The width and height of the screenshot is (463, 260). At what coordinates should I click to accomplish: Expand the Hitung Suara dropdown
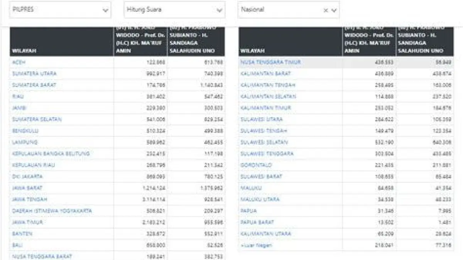pyautogui.click(x=174, y=10)
